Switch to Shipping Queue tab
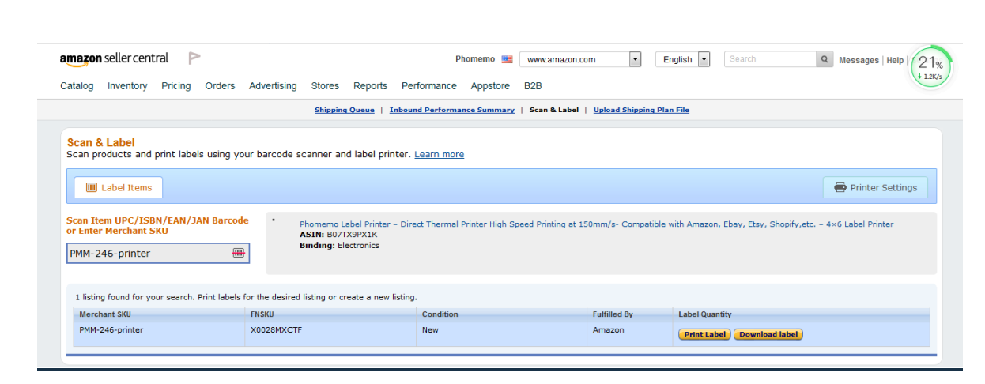Image resolution: width=985 pixels, height=384 pixels. [345, 110]
